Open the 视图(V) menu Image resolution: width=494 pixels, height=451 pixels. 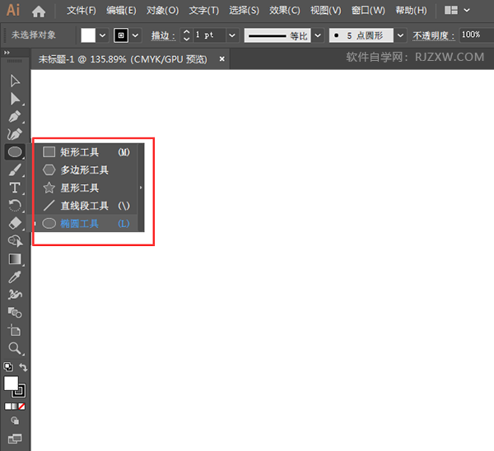pos(325,11)
